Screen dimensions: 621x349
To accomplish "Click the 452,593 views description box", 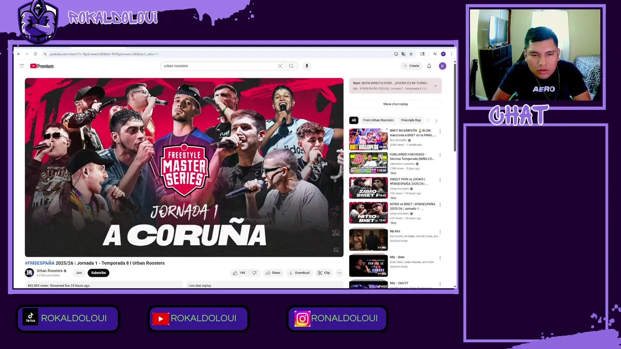I will coord(104,286).
